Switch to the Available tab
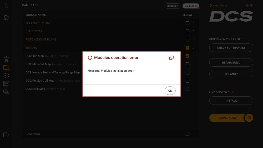 click(191, 6)
